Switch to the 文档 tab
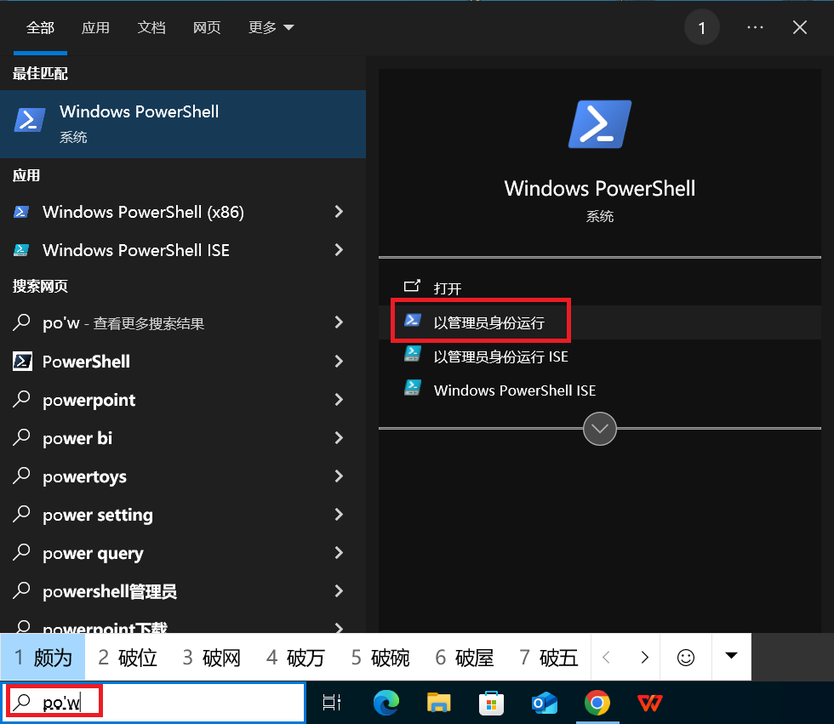 click(x=151, y=27)
